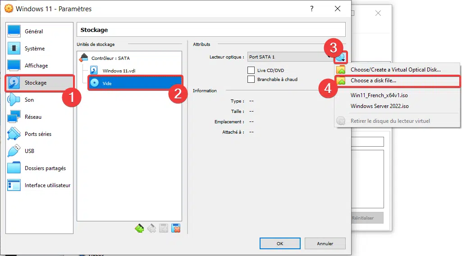Confirm with the OK button
462x256 pixels.
(280, 243)
